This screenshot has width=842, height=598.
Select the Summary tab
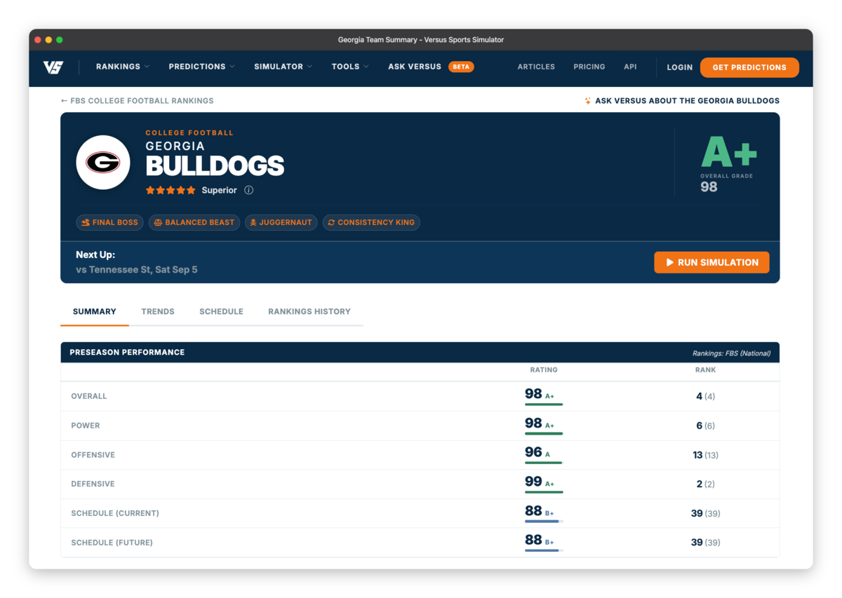click(x=95, y=311)
